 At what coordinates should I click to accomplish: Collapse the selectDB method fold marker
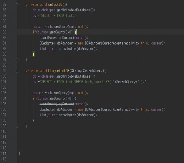pyautogui.click(x=17, y=5)
